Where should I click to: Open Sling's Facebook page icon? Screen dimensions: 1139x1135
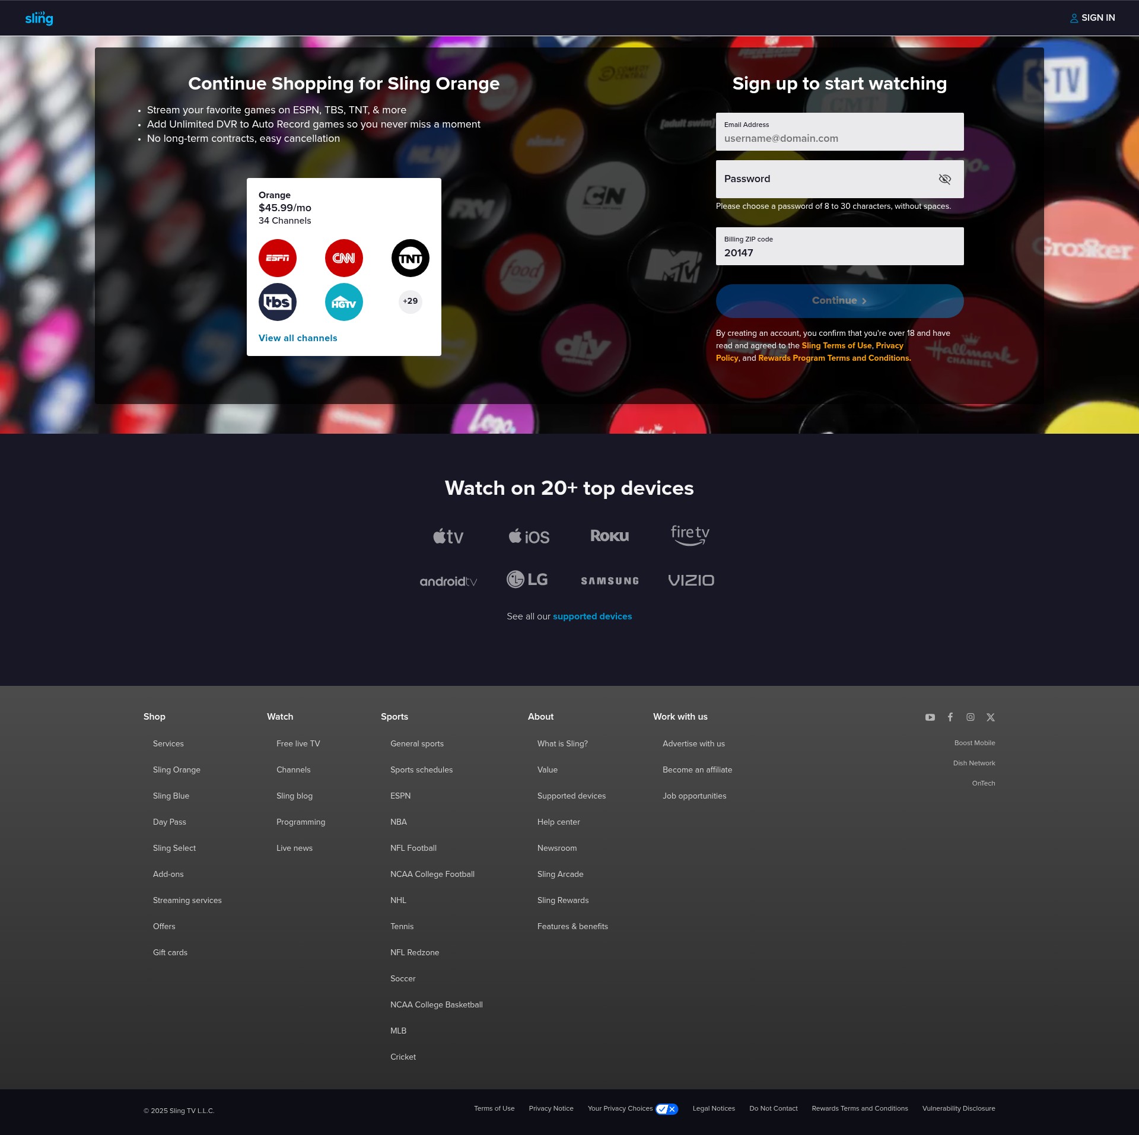[x=950, y=717]
